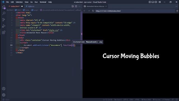Click the Tab Size status item
Image resolution: width=179 pixels, height=101 pixels.
[118, 100]
